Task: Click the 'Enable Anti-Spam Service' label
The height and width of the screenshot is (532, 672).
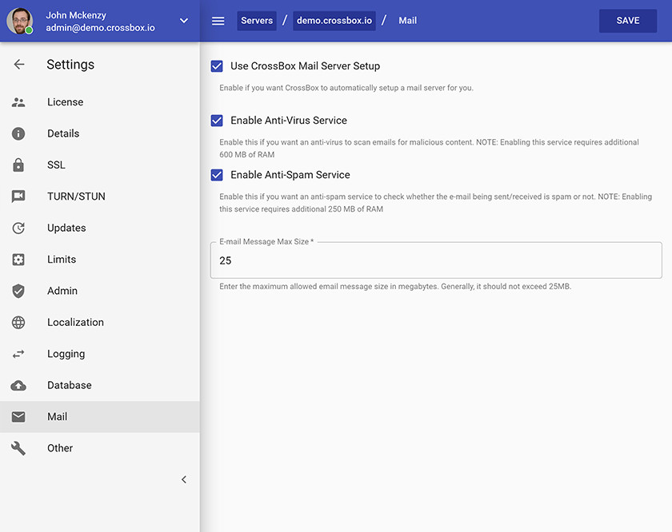Action: (x=290, y=175)
